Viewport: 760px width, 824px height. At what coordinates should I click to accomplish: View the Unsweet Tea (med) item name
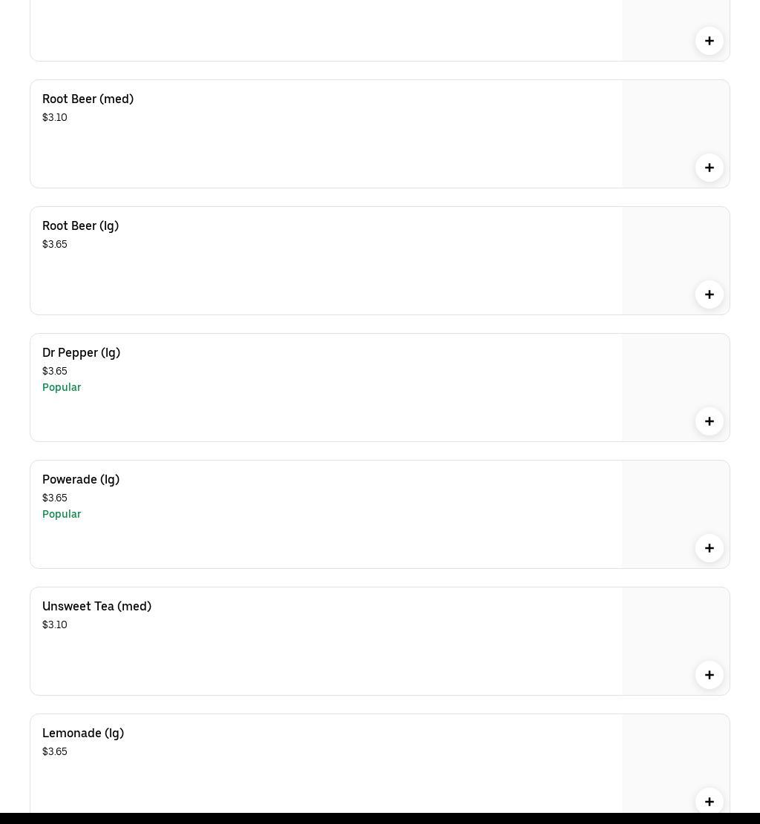point(96,606)
